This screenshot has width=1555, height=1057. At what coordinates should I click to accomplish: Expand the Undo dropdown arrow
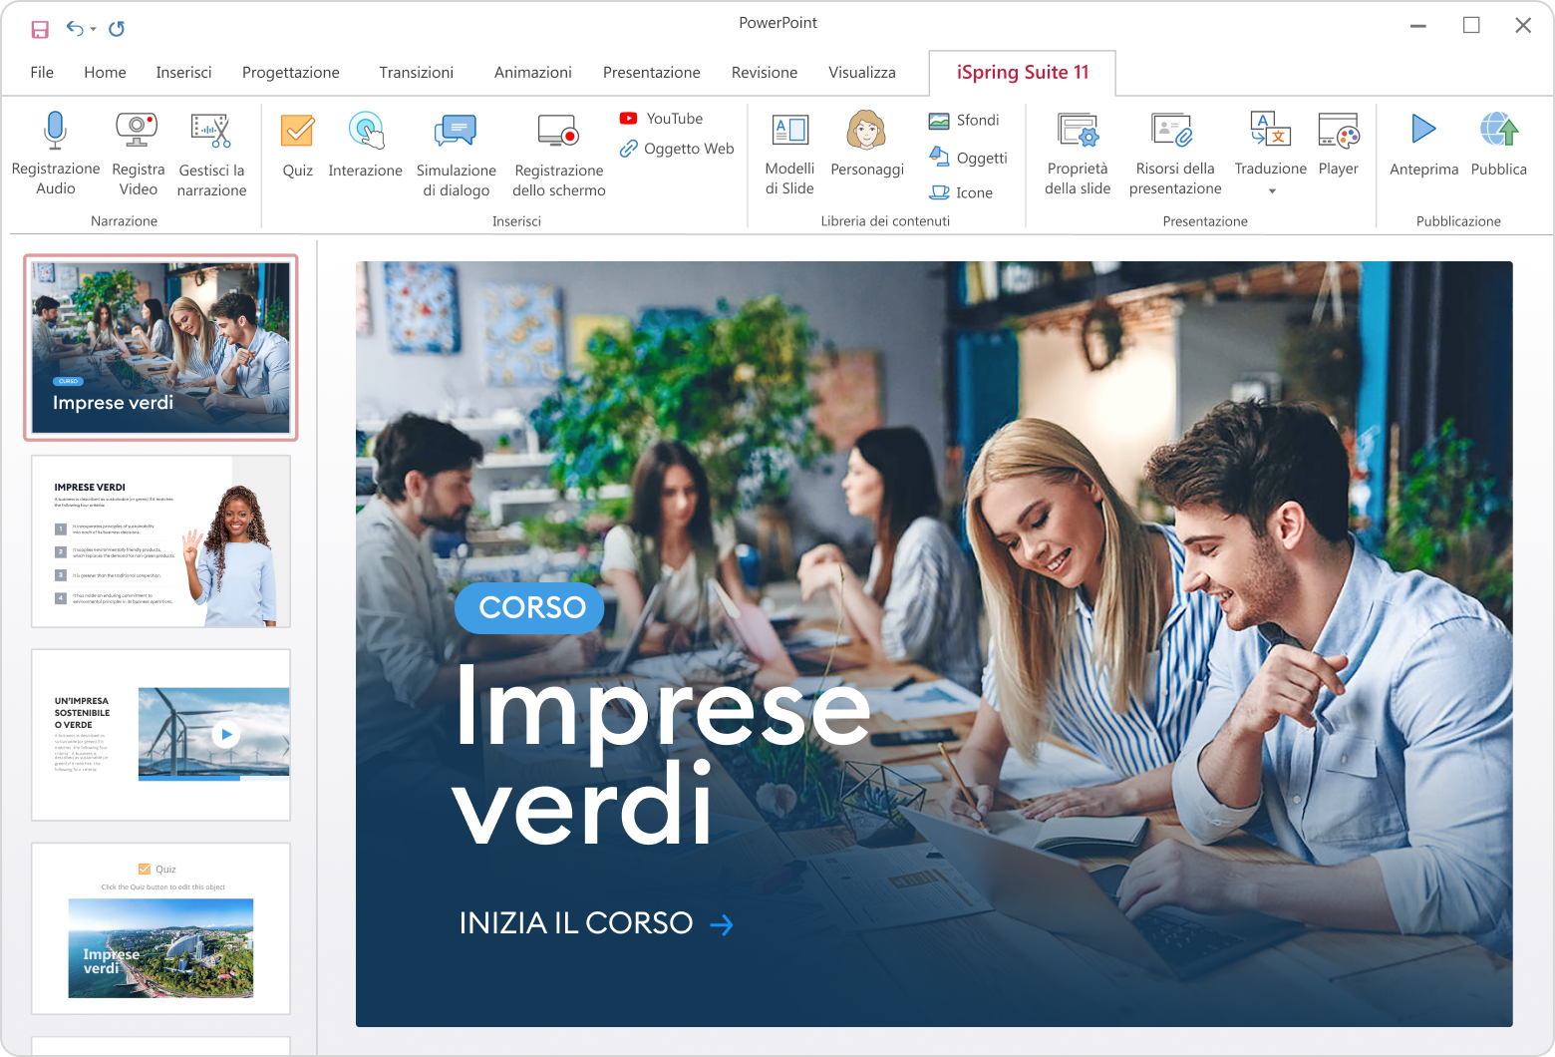93,28
